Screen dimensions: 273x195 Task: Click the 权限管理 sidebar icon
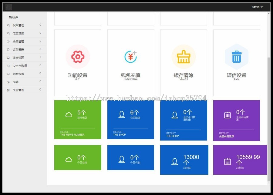click(8, 25)
